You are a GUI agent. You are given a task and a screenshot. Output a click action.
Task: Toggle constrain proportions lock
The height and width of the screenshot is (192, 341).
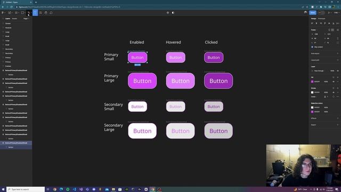pos(338,38)
